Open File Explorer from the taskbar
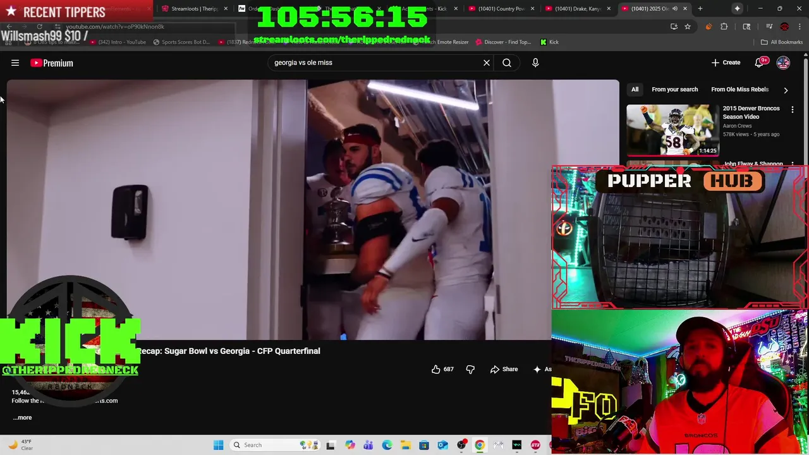This screenshot has width=809, height=455. 405,446
